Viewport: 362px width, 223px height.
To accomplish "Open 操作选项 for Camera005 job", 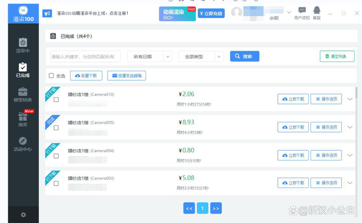I will (x=326, y=127).
